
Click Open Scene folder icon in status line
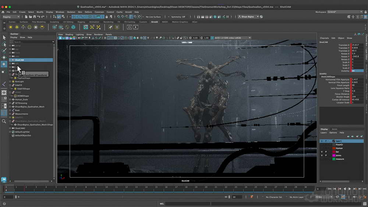(30, 17)
